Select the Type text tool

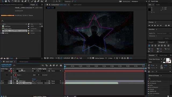tap(28, 1)
